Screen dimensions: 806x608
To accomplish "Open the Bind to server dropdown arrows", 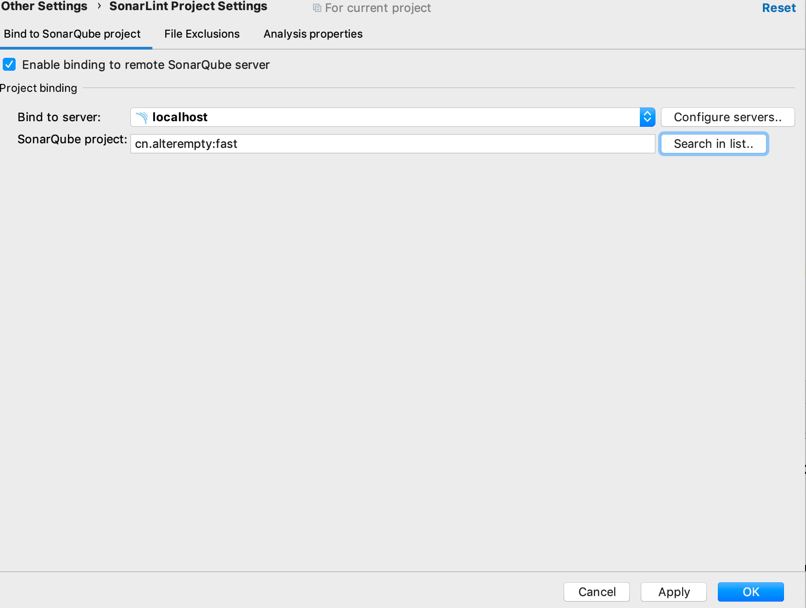I will click(647, 117).
